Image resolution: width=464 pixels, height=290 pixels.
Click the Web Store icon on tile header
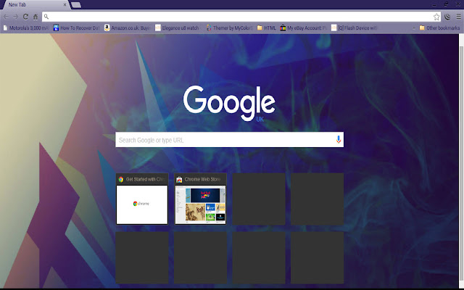click(179, 179)
